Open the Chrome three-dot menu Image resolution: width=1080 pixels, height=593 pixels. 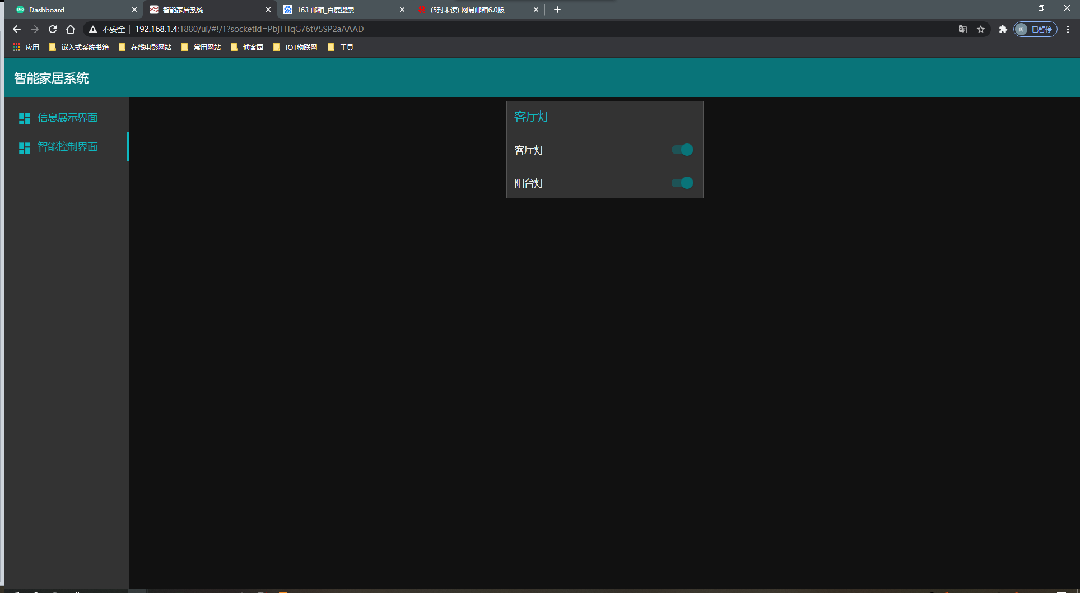click(x=1068, y=29)
